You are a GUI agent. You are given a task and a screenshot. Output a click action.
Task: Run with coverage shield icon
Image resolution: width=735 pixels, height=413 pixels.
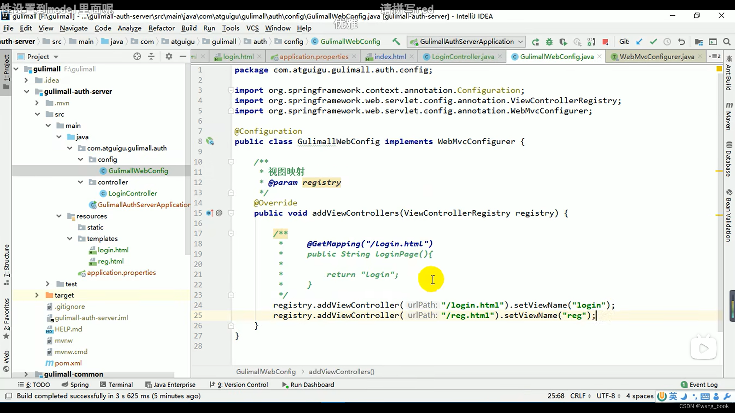point(563,42)
